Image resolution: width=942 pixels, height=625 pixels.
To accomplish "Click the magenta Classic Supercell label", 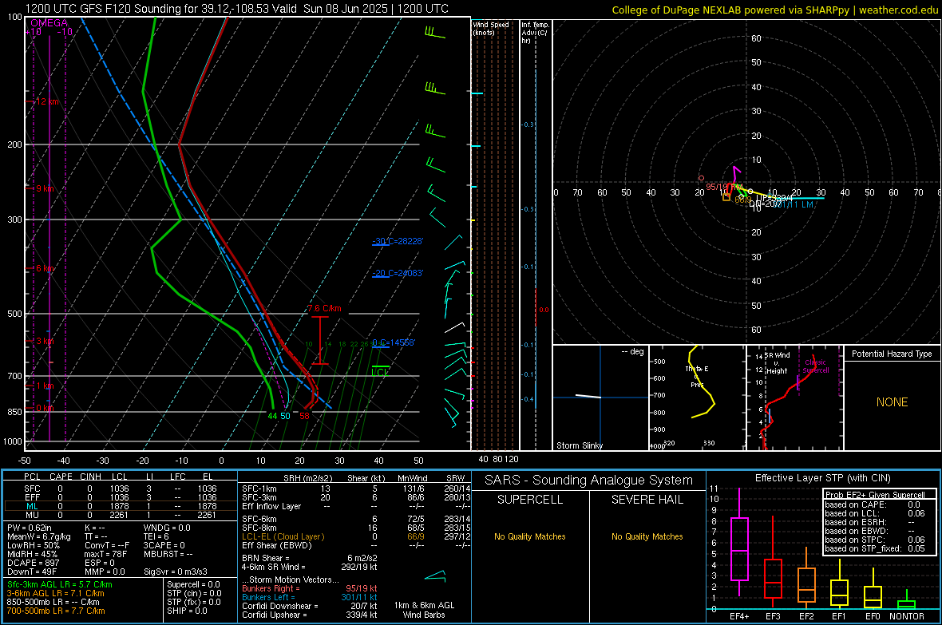I will tap(816, 366).
